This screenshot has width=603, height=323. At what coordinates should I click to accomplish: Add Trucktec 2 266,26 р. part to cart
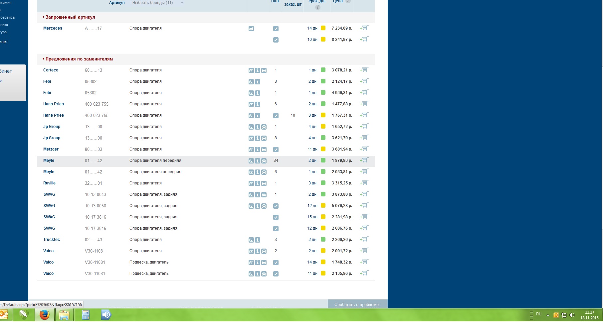364,239
